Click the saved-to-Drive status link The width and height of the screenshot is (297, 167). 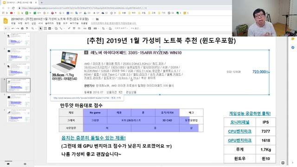pyautogui.click(x=114, y=23)
